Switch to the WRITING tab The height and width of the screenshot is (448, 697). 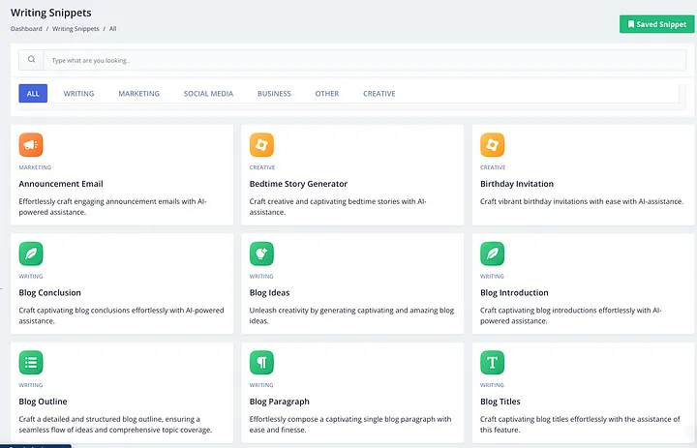[78, 93]
